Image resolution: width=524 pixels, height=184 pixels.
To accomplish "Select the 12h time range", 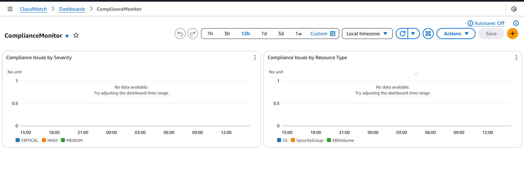I will pos(246,34).
